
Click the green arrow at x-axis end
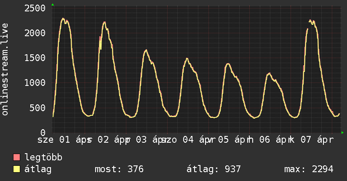(x=343, y=133)
